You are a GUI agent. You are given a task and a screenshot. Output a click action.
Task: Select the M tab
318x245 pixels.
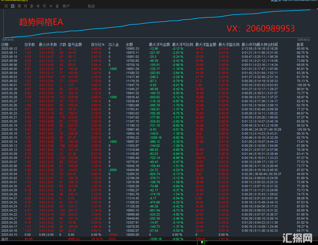pos(51,6)
